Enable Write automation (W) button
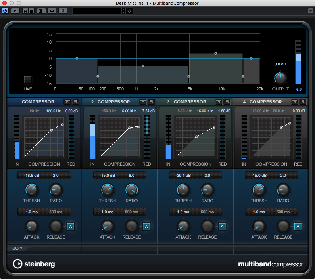Screen dimensions: 315x279 pos(31,11)
